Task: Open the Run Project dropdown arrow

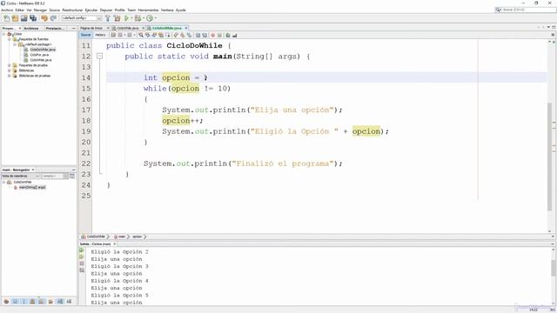Action: pyautogui.click(x=131, y=18)
